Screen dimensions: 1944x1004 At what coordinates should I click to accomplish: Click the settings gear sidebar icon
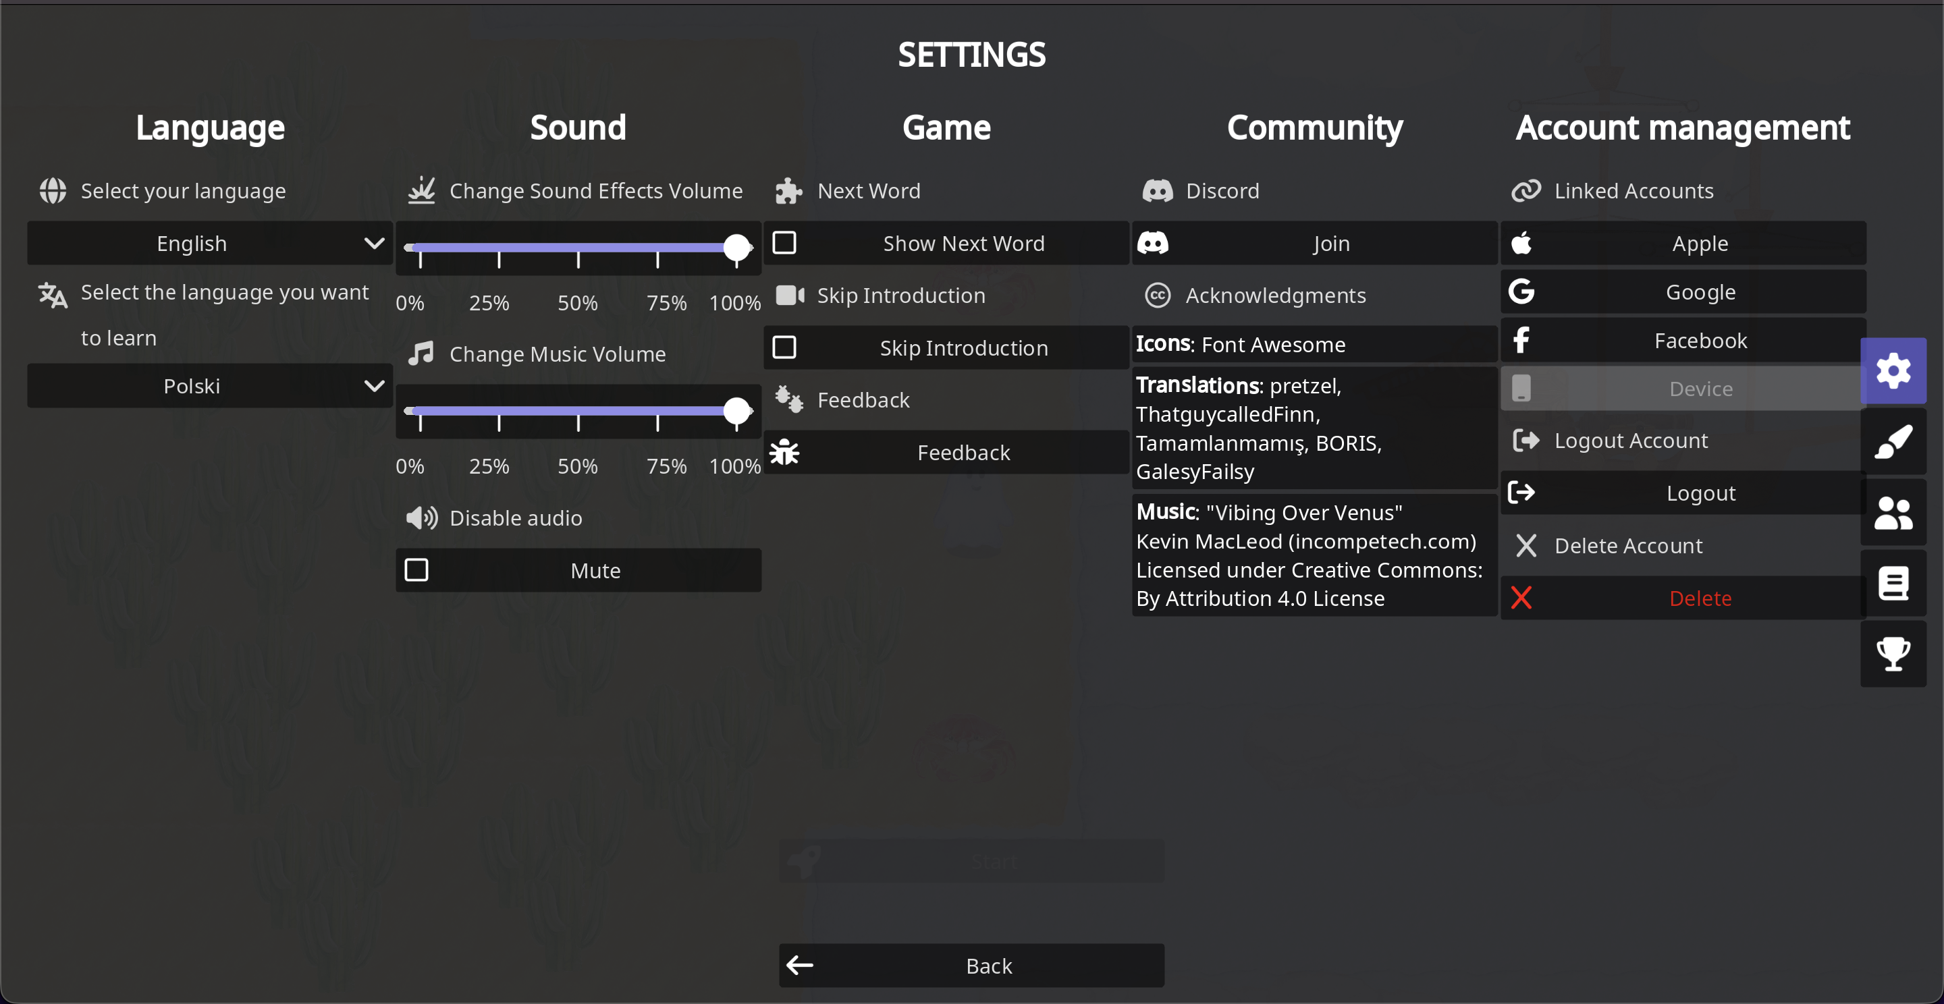coord(1893,370)
